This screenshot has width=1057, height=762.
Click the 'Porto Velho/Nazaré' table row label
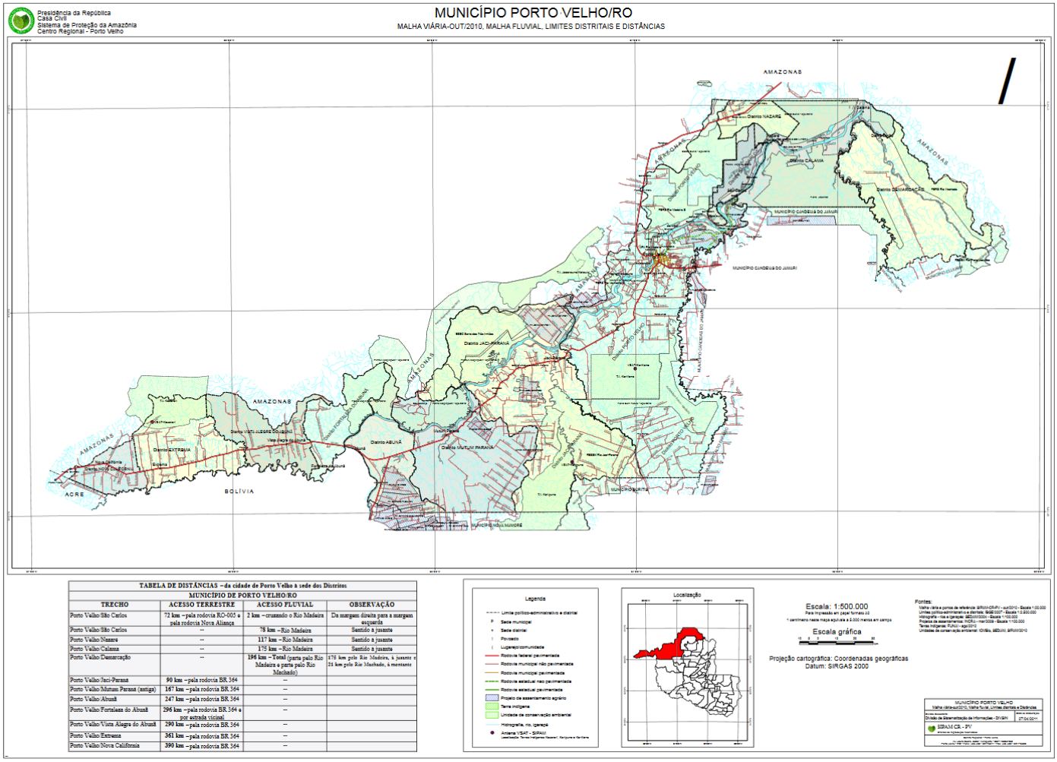[94, 640]
